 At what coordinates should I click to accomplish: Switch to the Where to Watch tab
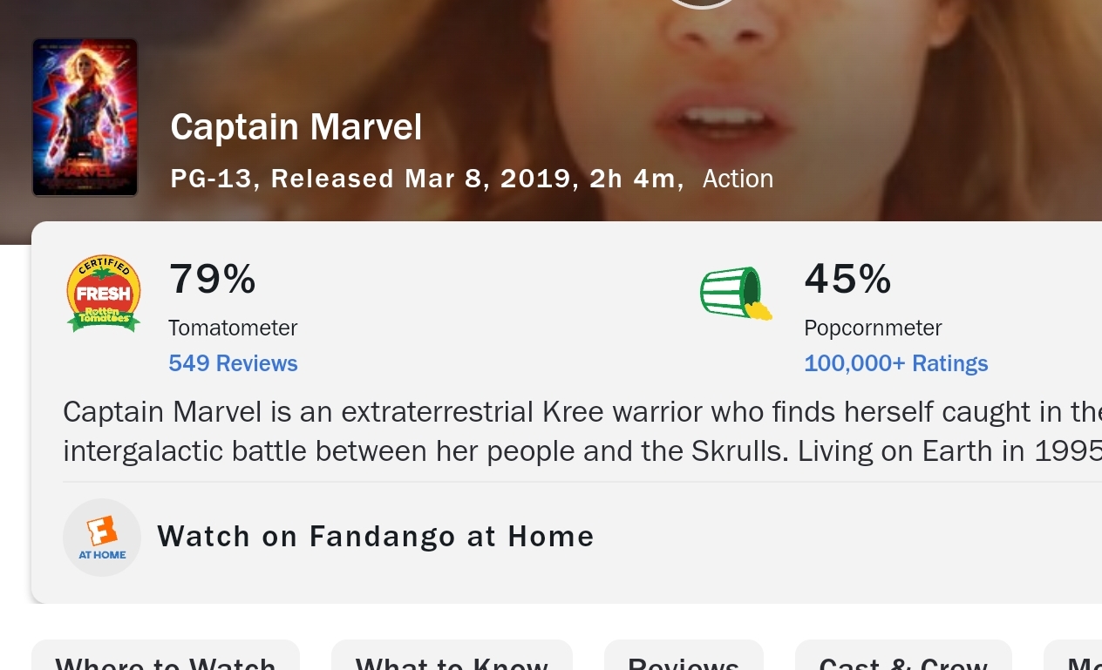point(166,660)
